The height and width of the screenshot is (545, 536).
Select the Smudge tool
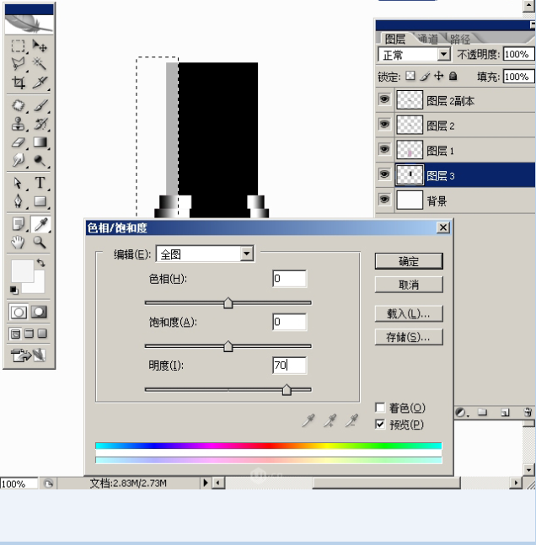click(18, 160)
